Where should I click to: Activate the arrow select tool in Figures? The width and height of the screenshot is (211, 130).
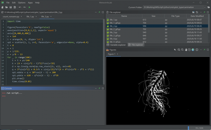pos(175,50)
